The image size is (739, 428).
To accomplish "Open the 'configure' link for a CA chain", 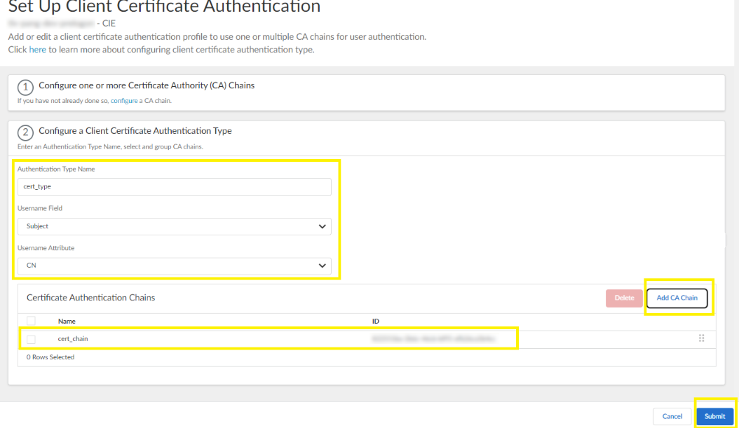I will pos(125,100).
